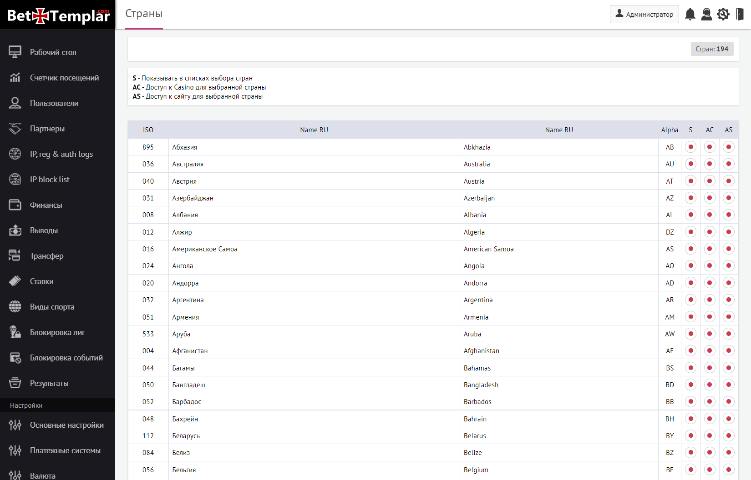Click the chart icon for Счетчик посещений
The width and height of the screenshot is (751, 480).
(x=15, y=78)
